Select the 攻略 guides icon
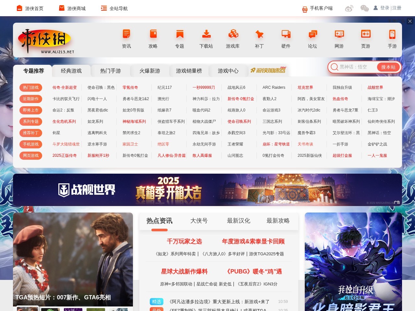This screenshot has width=415, height=311. coord(153,37)
